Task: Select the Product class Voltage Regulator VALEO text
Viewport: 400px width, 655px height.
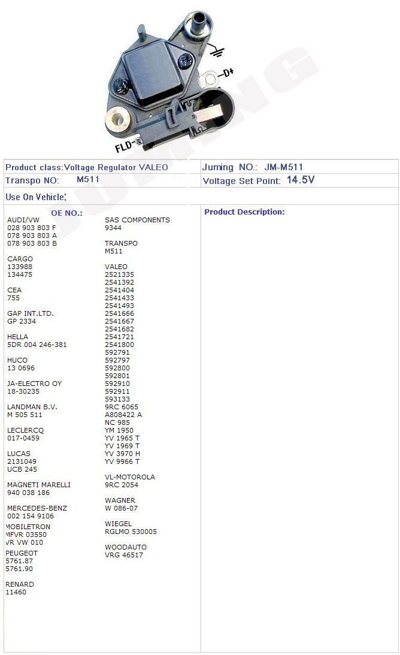Action: coord(86,168)
